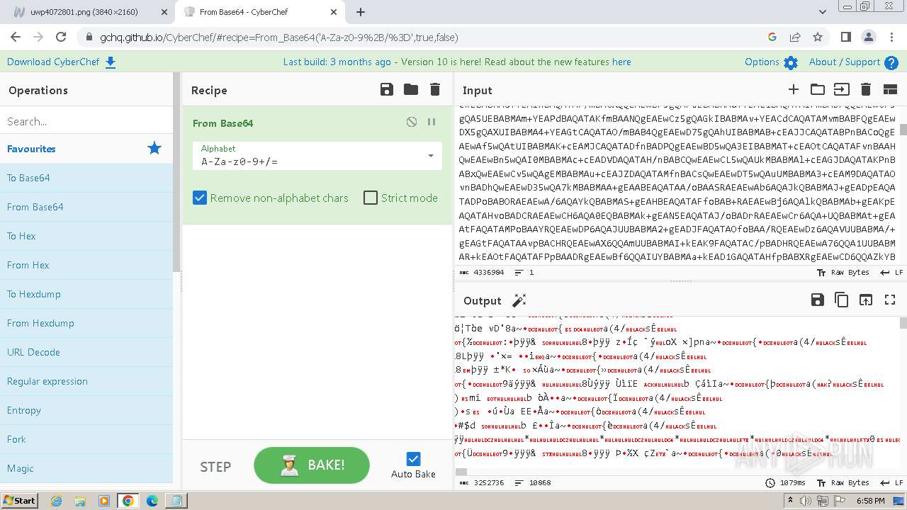Click the Favourites star icon

coord(154,148)
